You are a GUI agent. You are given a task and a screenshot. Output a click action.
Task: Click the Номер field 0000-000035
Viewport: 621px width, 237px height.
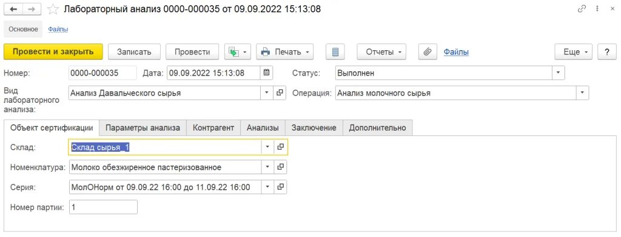pos(102,73)
